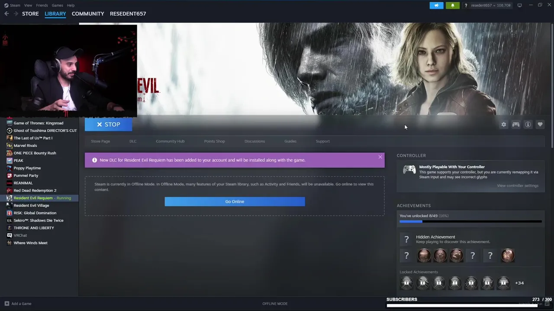Select PEAK game icon

tap(10, 160)
